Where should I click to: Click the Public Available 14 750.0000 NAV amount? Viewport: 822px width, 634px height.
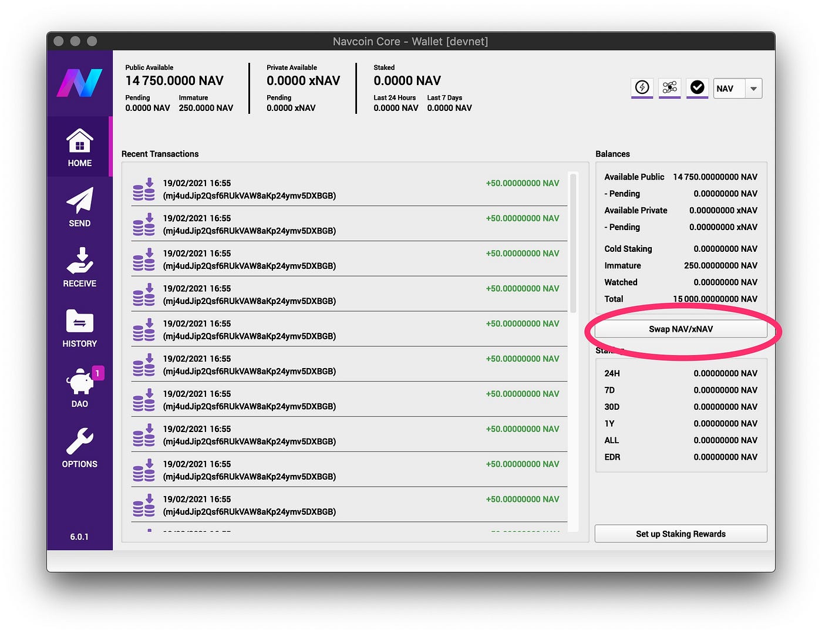174,80
